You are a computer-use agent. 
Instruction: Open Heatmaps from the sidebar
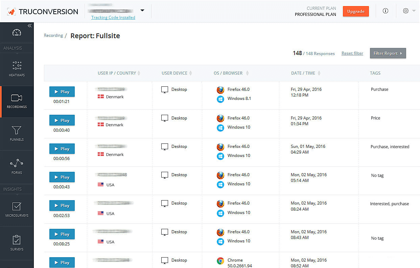click(x=17, y=69)
